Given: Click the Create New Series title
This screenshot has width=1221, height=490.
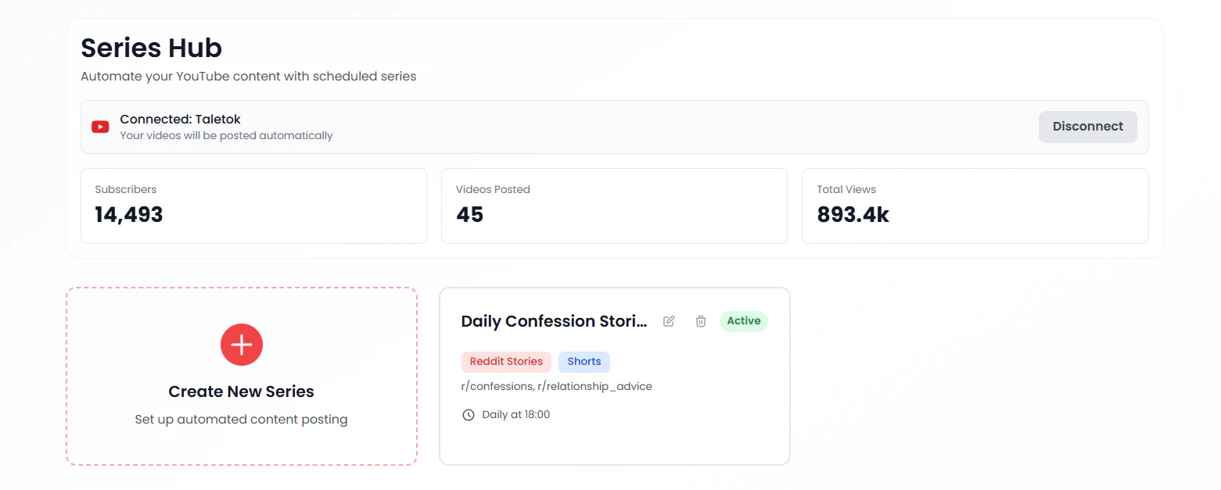Looking at the screenshot, I should pos(241,392).
